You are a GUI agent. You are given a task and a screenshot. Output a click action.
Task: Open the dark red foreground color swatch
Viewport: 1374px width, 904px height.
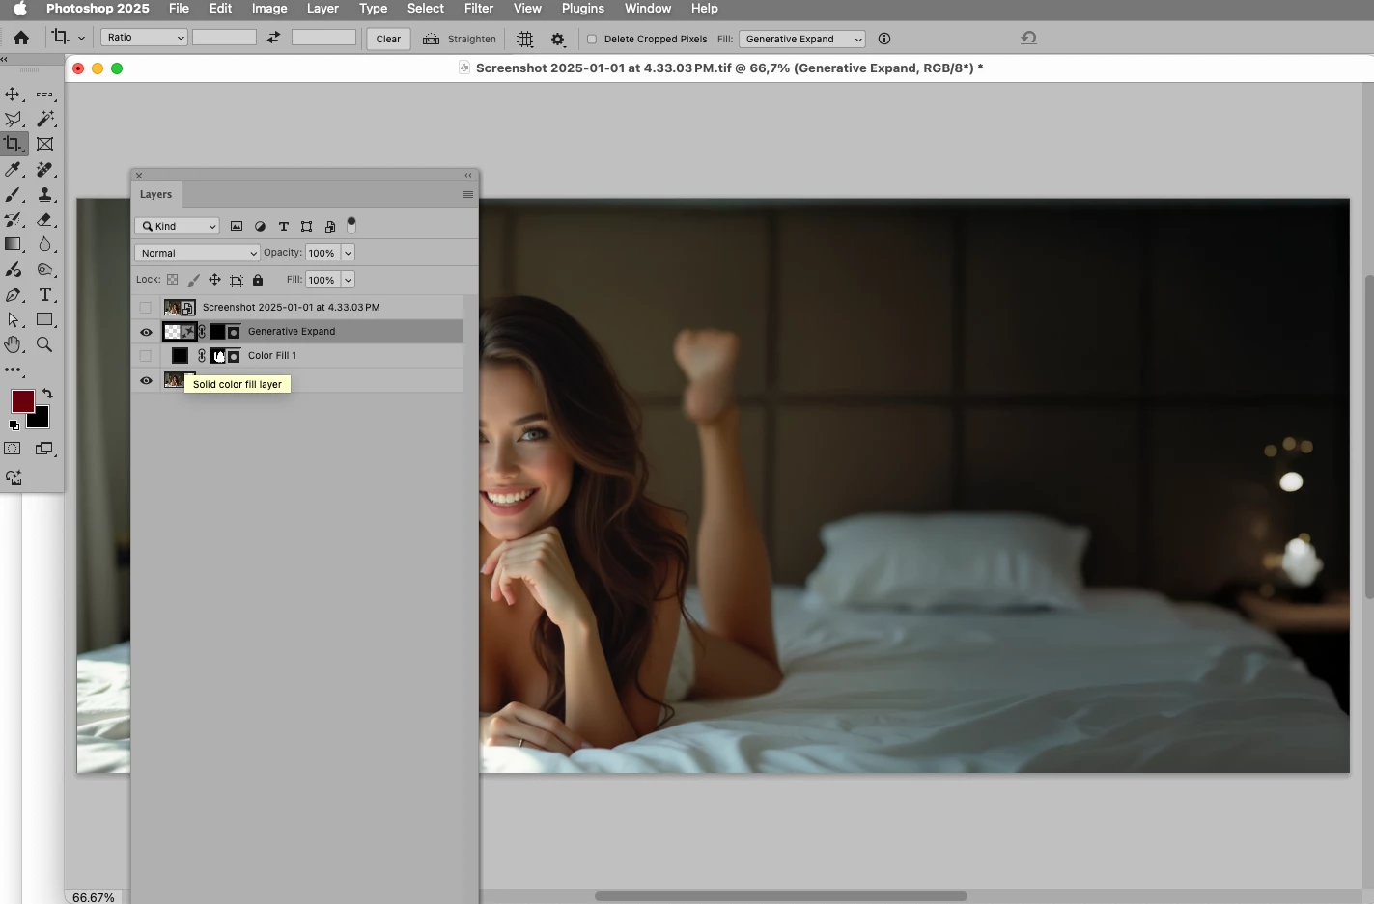click(22, 401)
